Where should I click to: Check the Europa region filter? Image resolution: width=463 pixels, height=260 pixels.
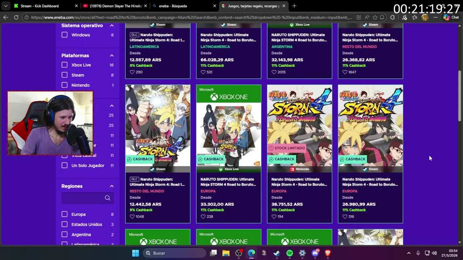(x=64, y=214)
